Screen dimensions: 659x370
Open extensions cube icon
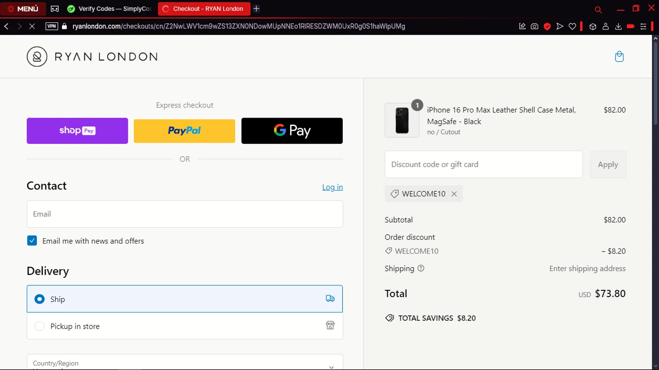593,26
